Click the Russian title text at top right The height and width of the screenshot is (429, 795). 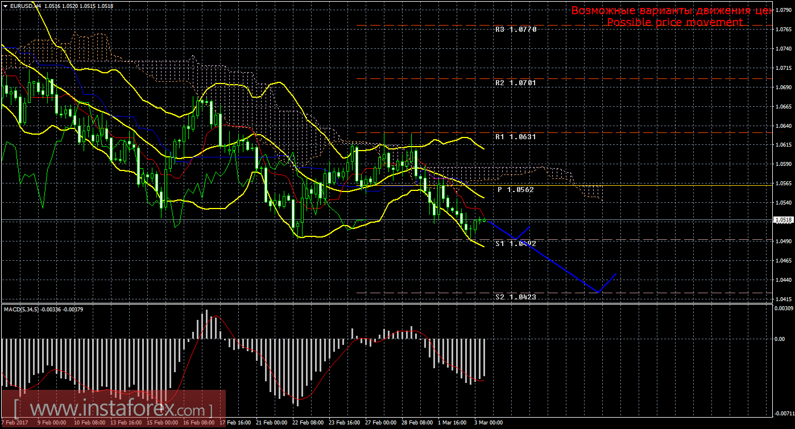(x=671, y=10)
